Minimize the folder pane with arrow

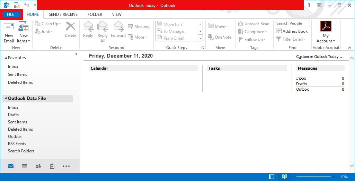tap(76, 54)
